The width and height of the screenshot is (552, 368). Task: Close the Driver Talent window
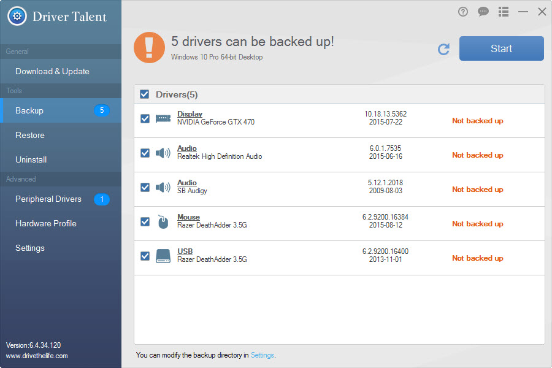point(542,12)
